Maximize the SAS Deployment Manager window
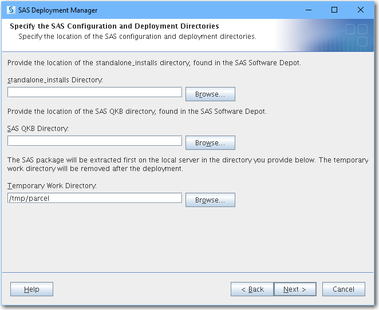The height and width of the screenshot is (310, 379). click(x=334, y=10)
